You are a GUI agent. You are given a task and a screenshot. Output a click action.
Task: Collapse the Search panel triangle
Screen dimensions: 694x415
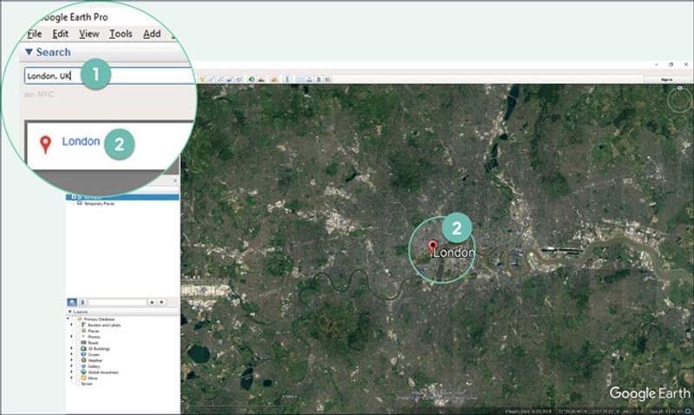(29, 53)
